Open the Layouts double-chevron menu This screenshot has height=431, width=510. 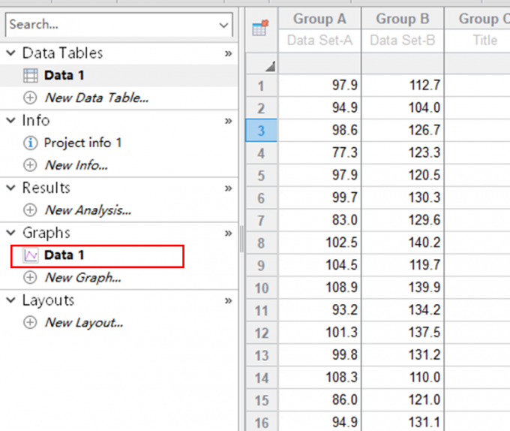pos(228,301)
